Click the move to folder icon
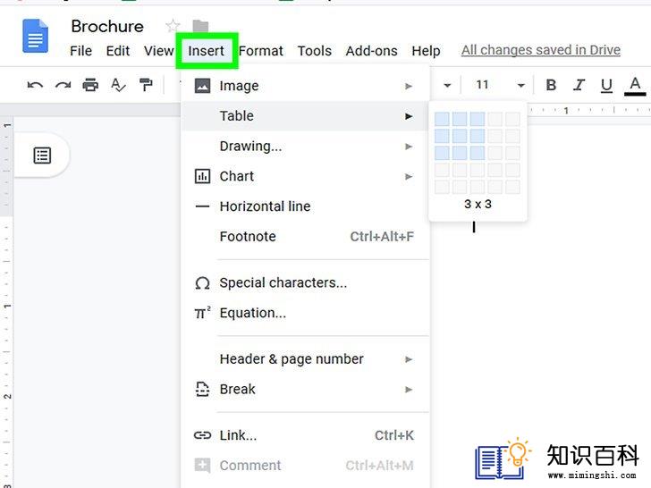This screenshot has width=651, height=488. tap(200, 27)
